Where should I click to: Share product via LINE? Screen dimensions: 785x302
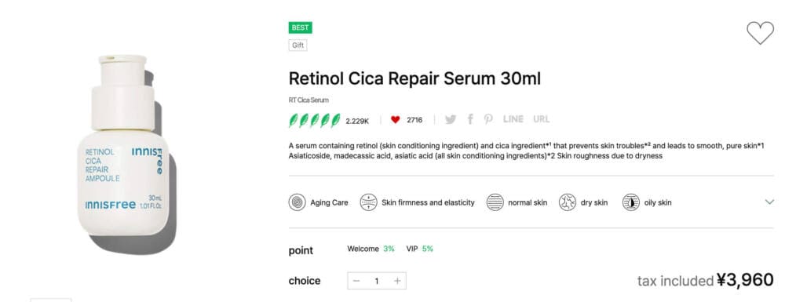tap(513, 119)
